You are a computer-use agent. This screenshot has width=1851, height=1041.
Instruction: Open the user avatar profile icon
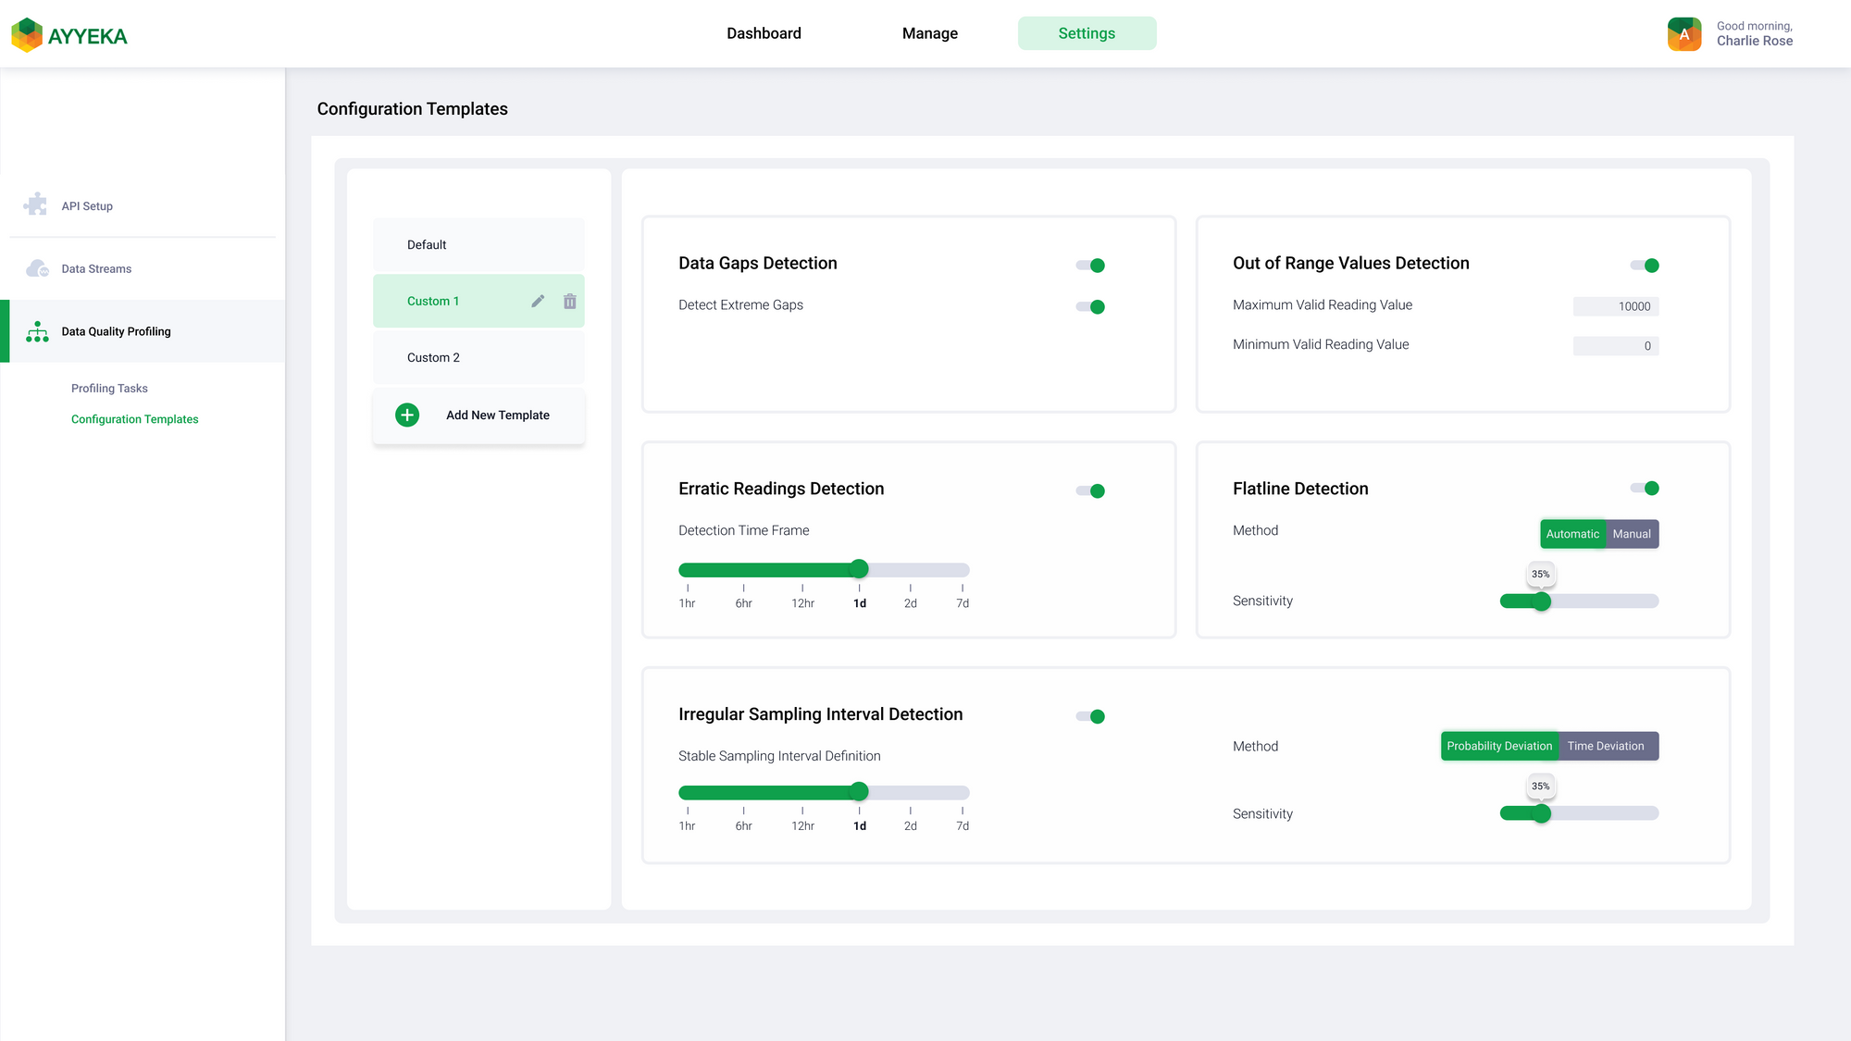click(1684, 34)
